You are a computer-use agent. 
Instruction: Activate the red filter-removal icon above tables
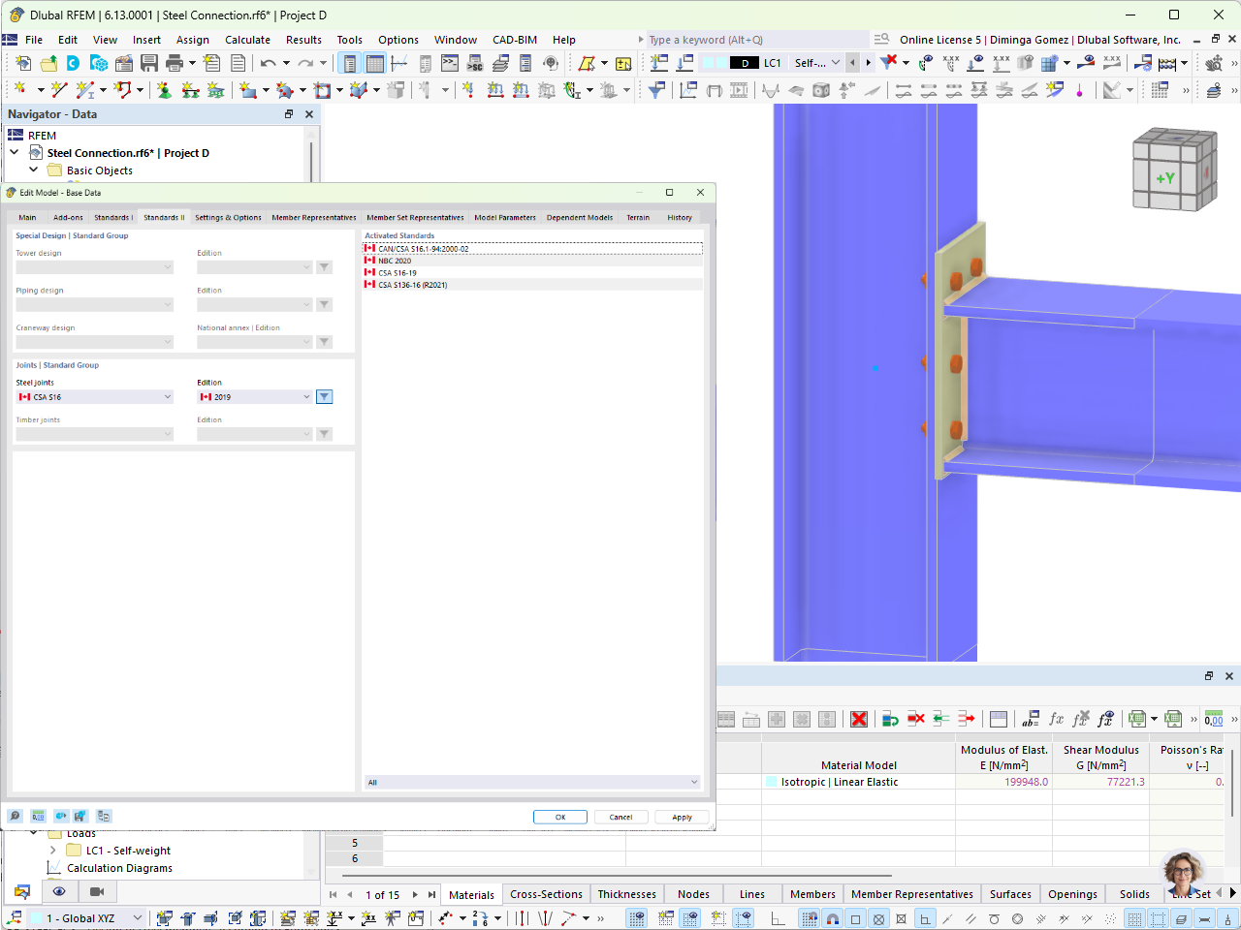tap(860, 719)
